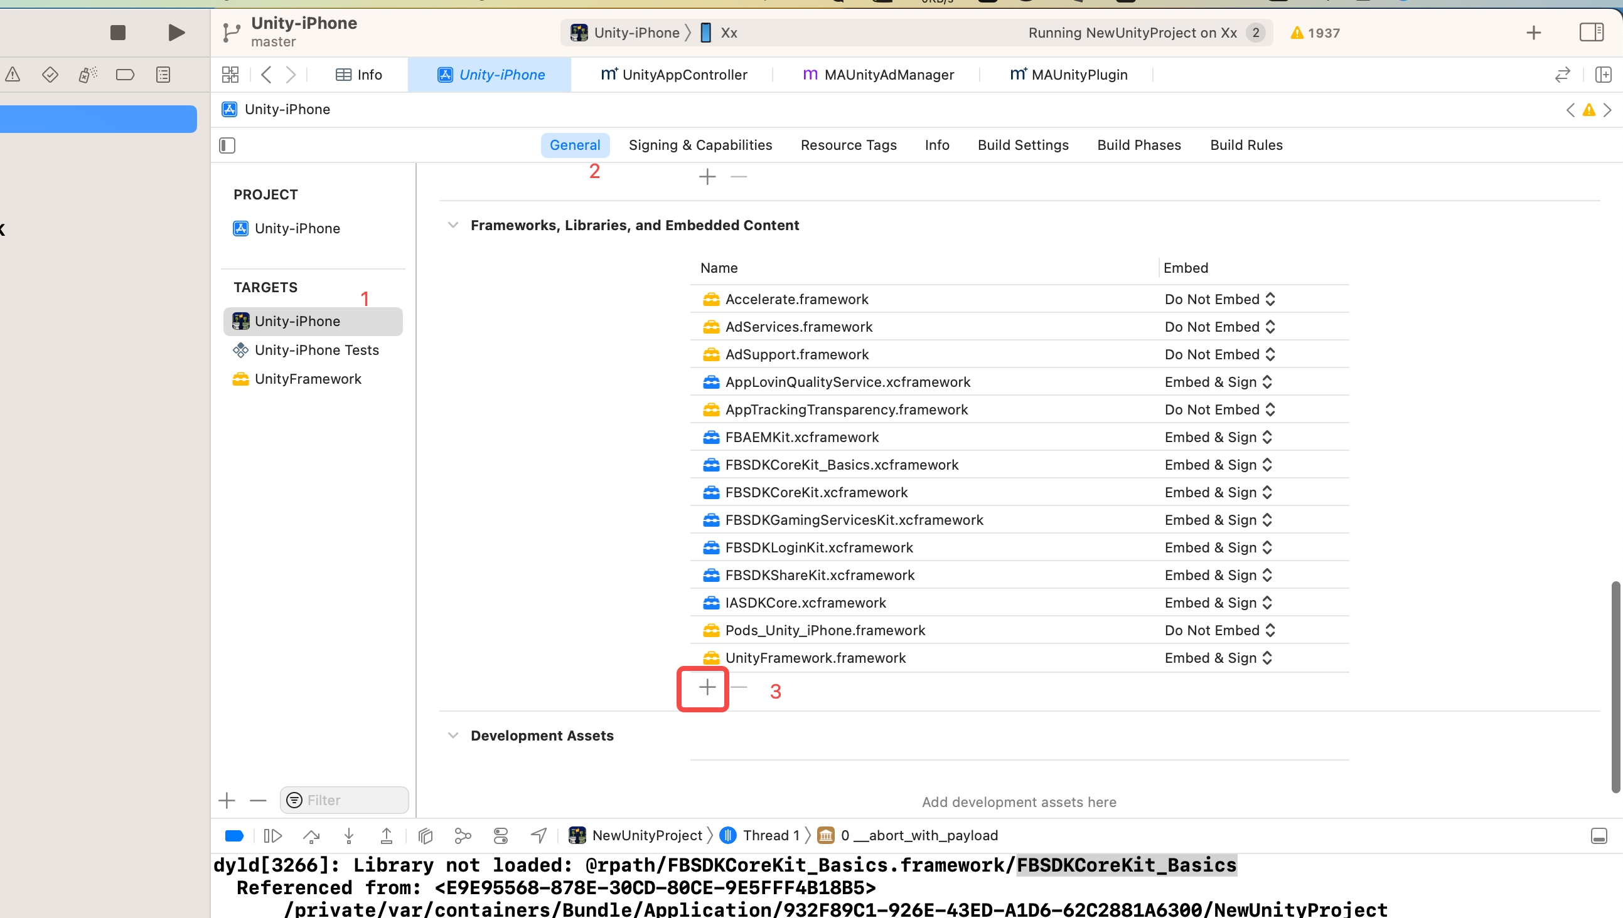Image resolution: width=1623 pixels, height=918 pixels.
Task: Select the FBSDKLoginKit.xcframework row
Action: (1019, 547)
